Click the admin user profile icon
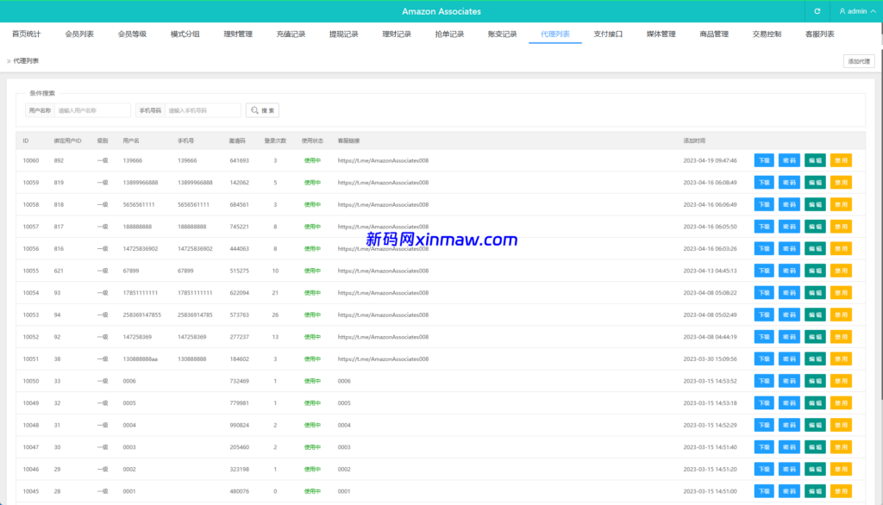This screenshot has width=883, height=505. pyautogui.click(x=841, y=11)
